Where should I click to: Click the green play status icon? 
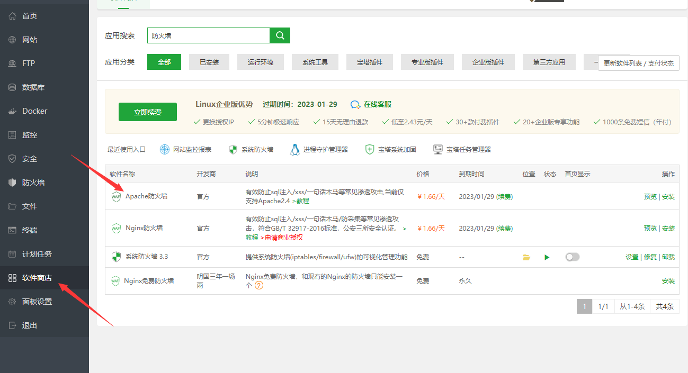click(547, 257)
